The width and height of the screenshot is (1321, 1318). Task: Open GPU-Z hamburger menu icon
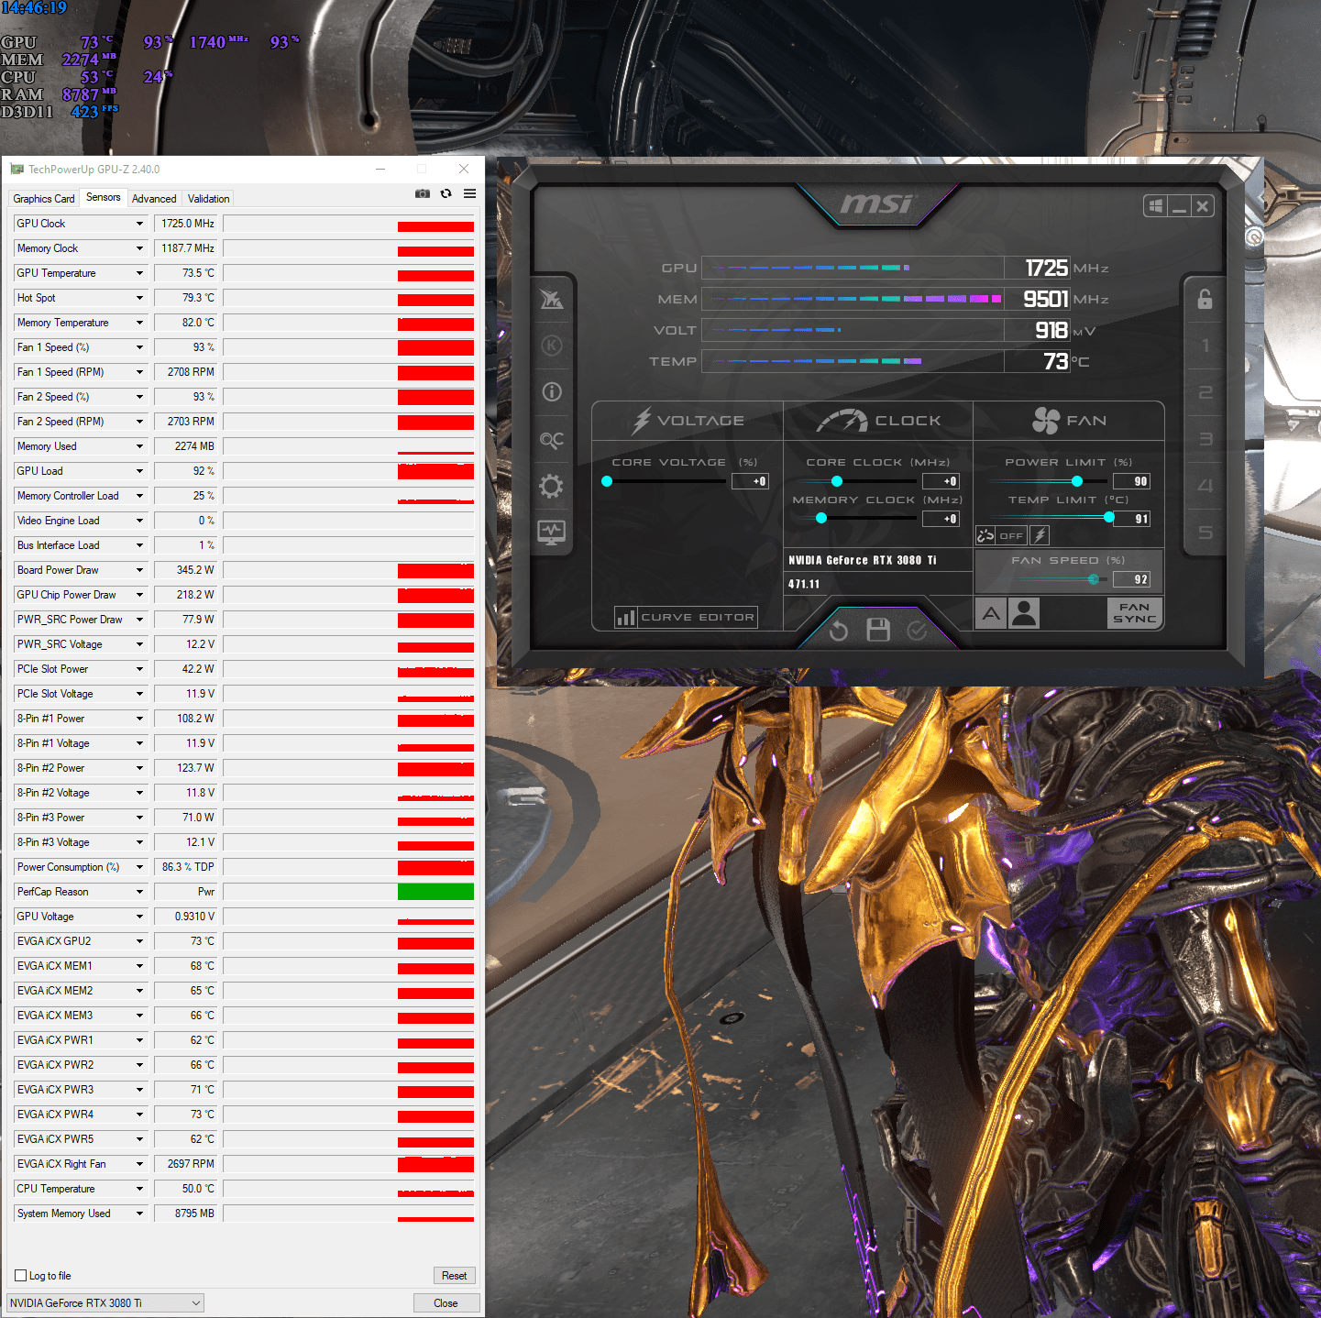pos(469,193)
